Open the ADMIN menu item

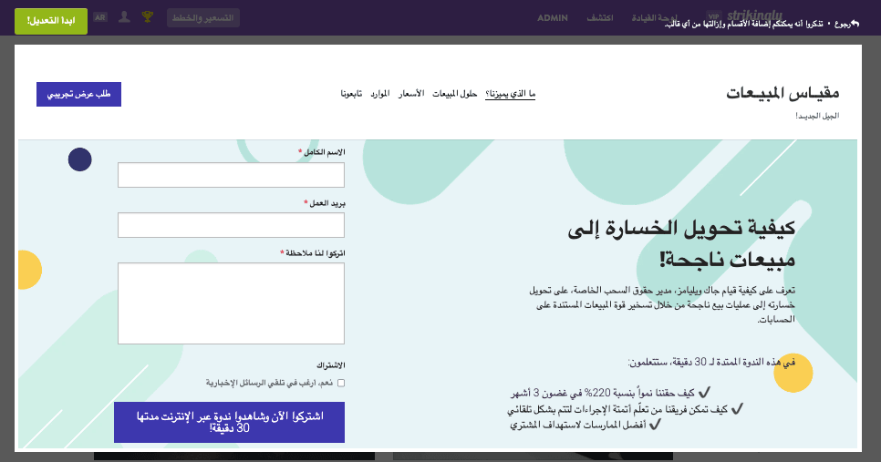(553, 18)
